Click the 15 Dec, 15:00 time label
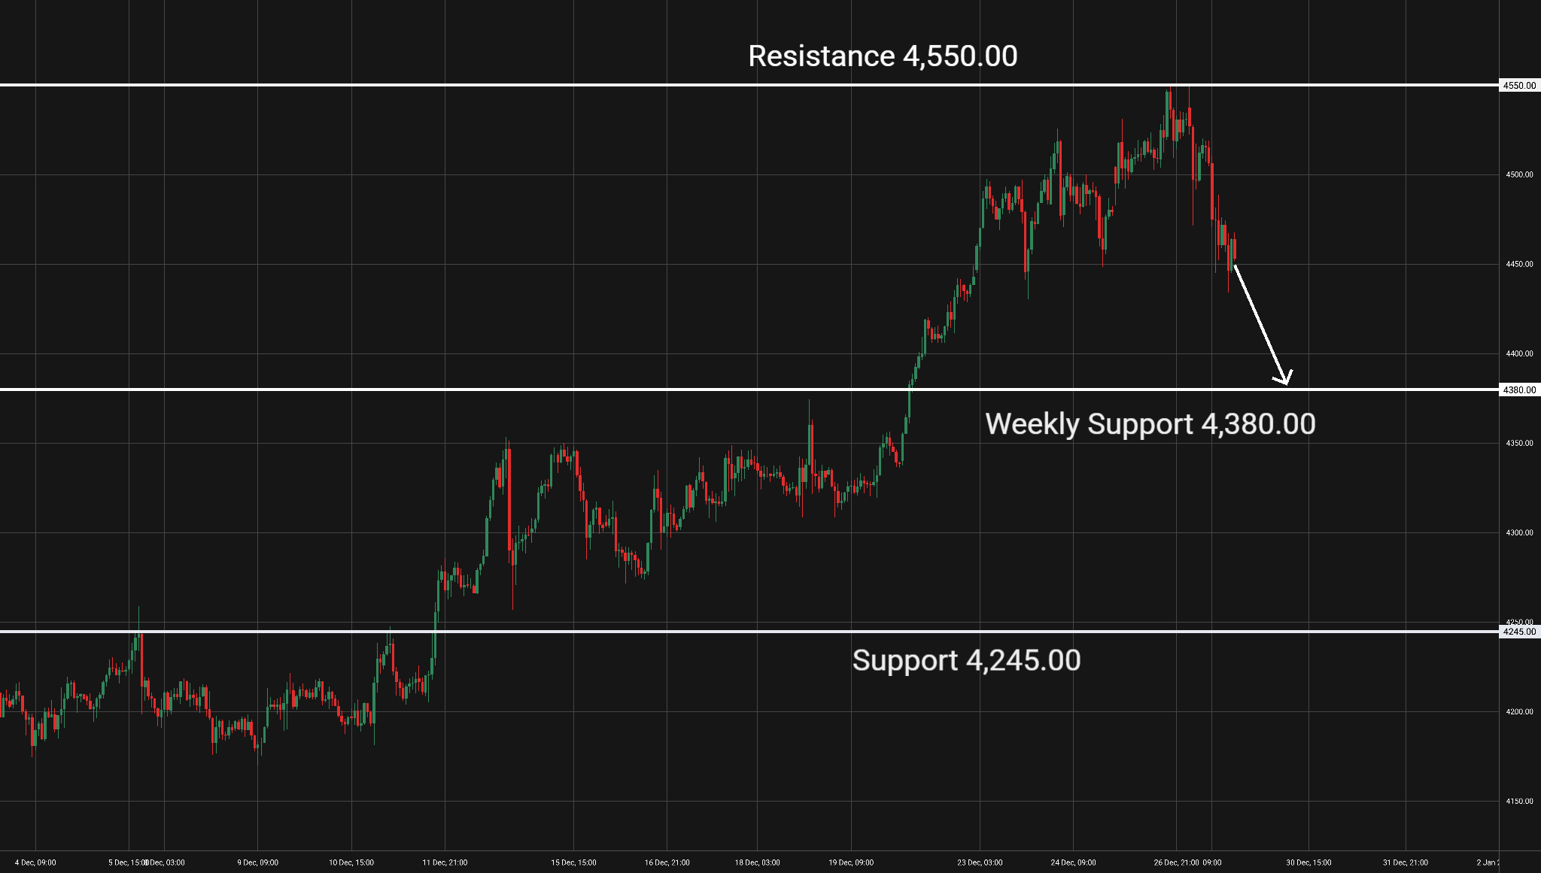 point(573,862)
